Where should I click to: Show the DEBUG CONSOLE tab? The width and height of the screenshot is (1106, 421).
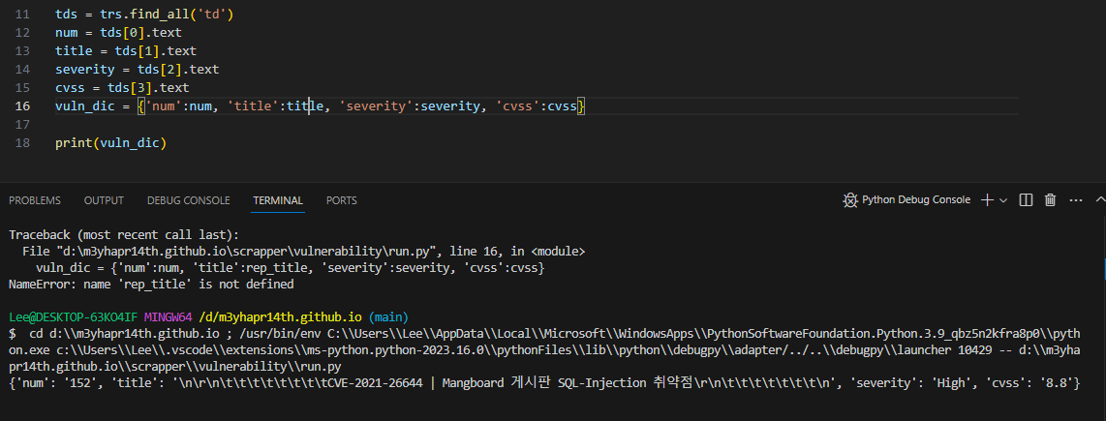[188, 200]
